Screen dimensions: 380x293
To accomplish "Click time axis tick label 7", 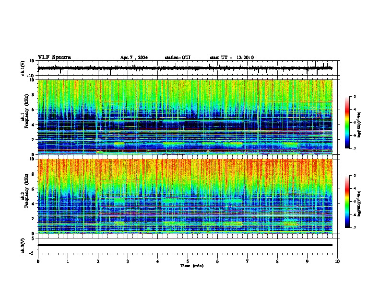I will (248, 261).
